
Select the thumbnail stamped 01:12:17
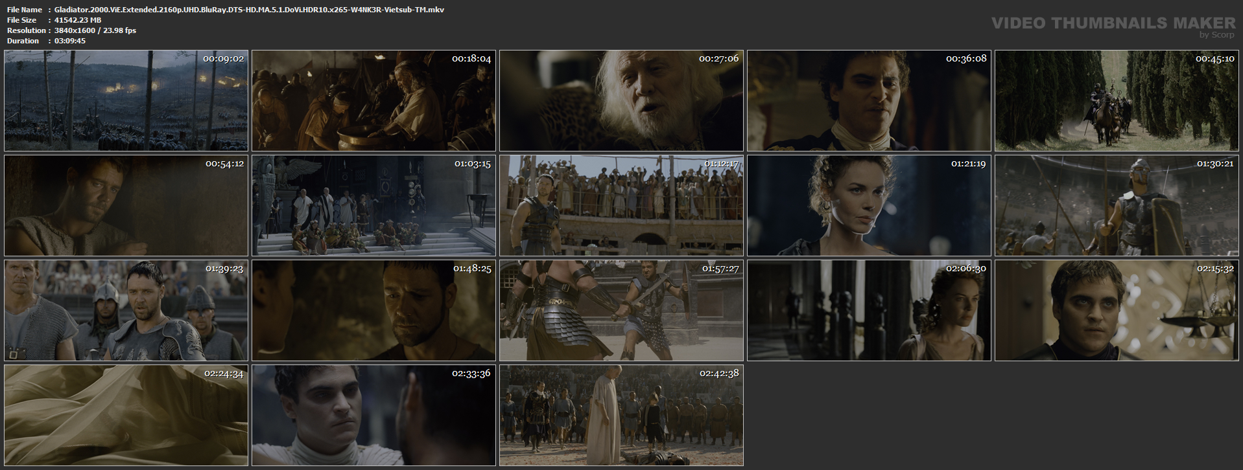click(622, 205)
